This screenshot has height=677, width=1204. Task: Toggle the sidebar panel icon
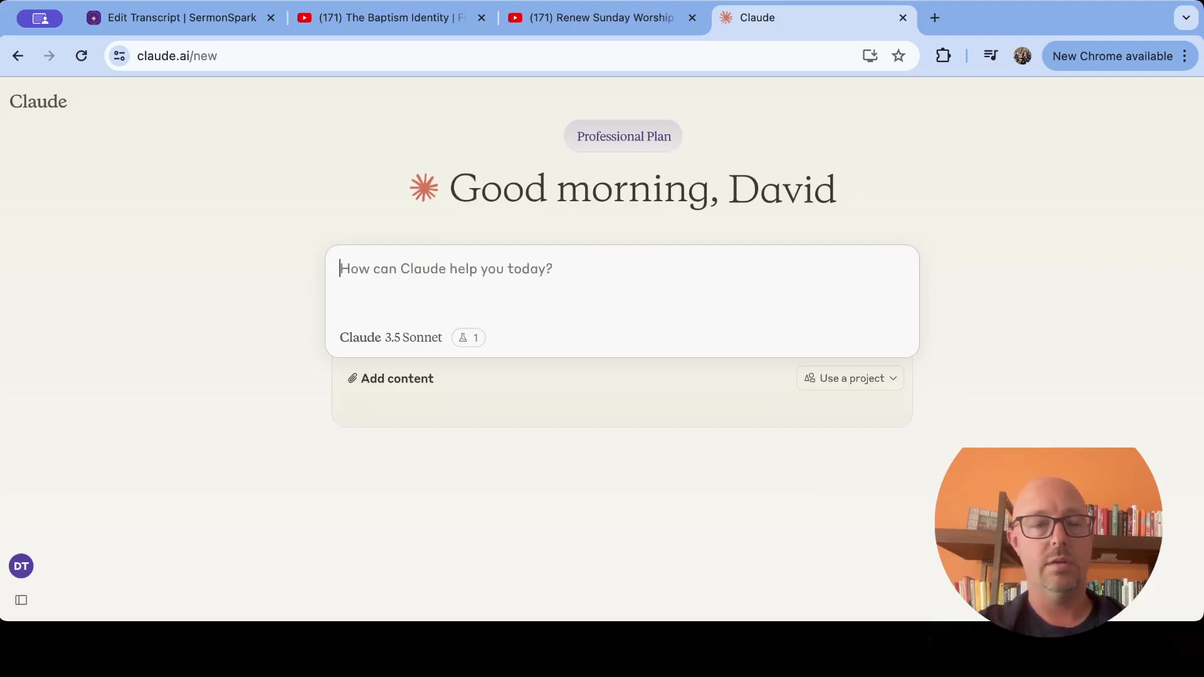pyautogui.click(x=21, y=601)
